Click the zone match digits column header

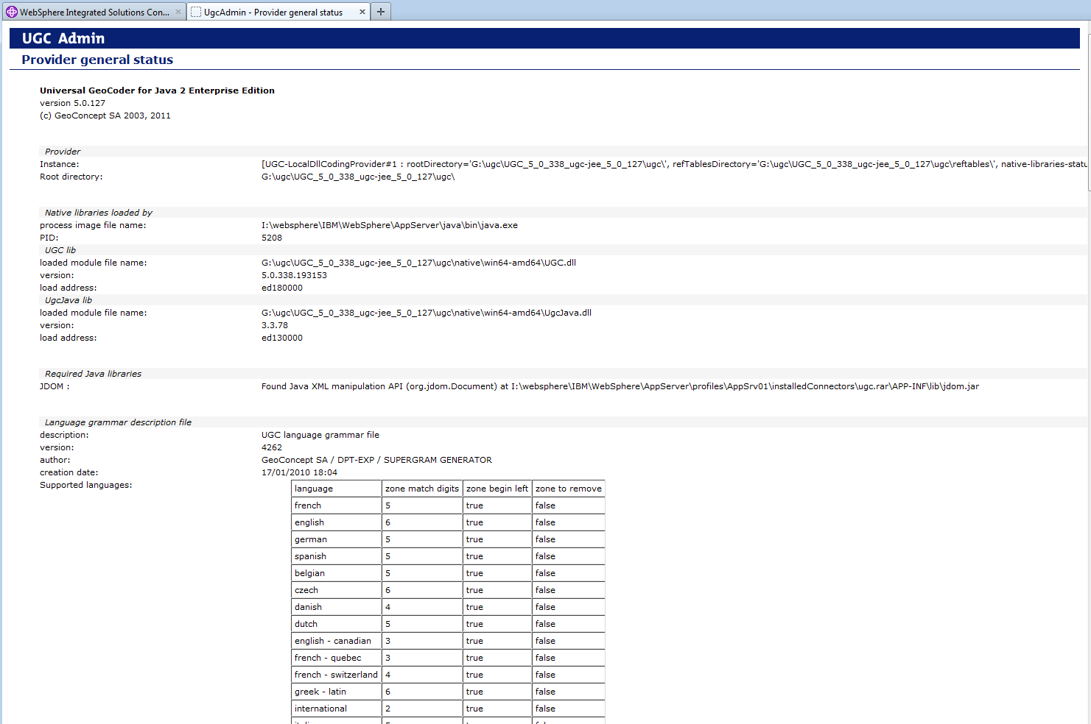(422, 489)
